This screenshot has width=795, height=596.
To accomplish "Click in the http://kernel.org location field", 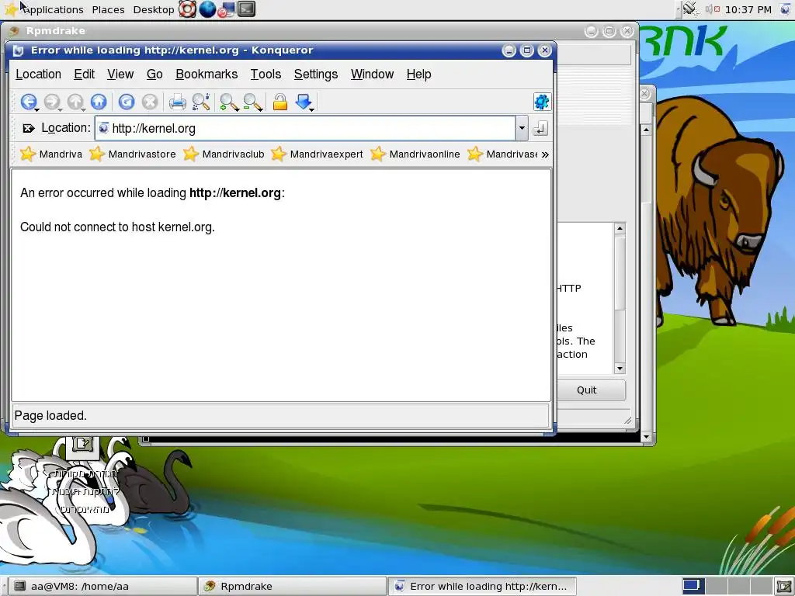I will pos(304,128).
